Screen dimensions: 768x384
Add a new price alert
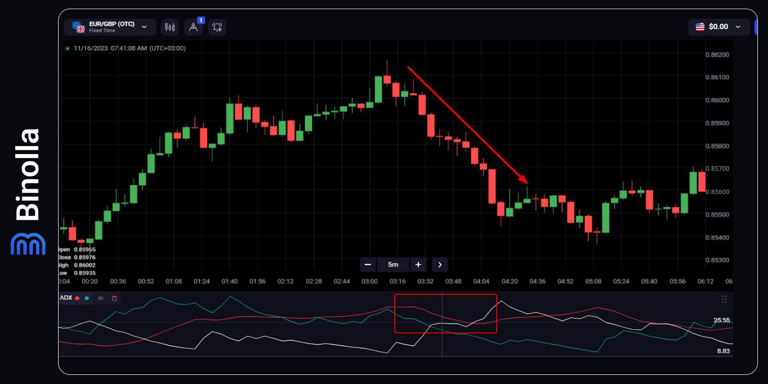click(x=217, y=27)
